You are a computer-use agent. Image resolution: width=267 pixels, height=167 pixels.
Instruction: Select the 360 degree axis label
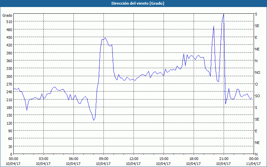[9, 61]
